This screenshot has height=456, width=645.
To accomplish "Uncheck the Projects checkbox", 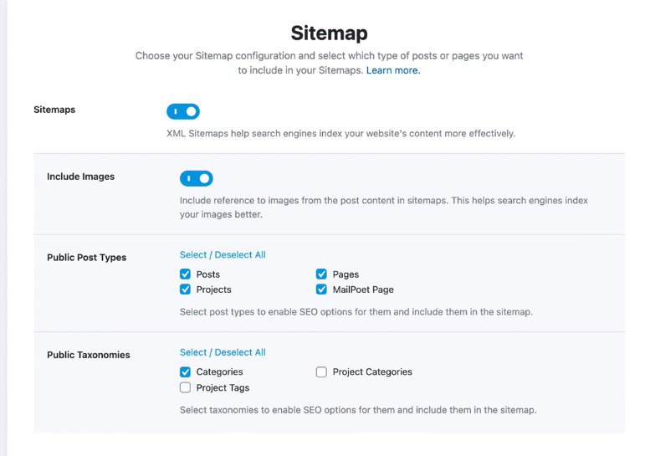I will 185,289.
